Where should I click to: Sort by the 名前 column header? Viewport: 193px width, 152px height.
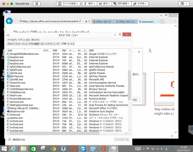(x=24, y=51)
